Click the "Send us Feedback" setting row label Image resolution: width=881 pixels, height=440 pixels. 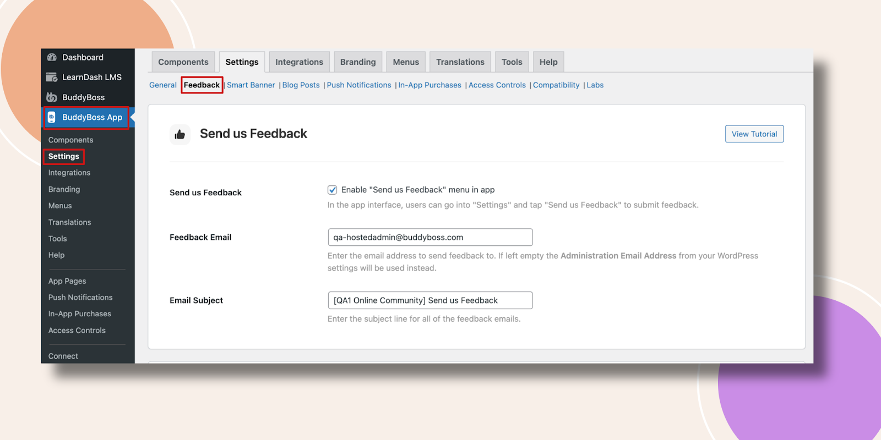click(x=205, y=193)
